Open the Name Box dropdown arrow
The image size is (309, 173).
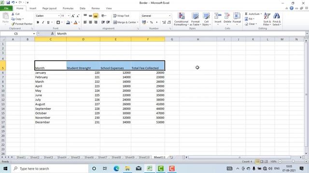34,34
